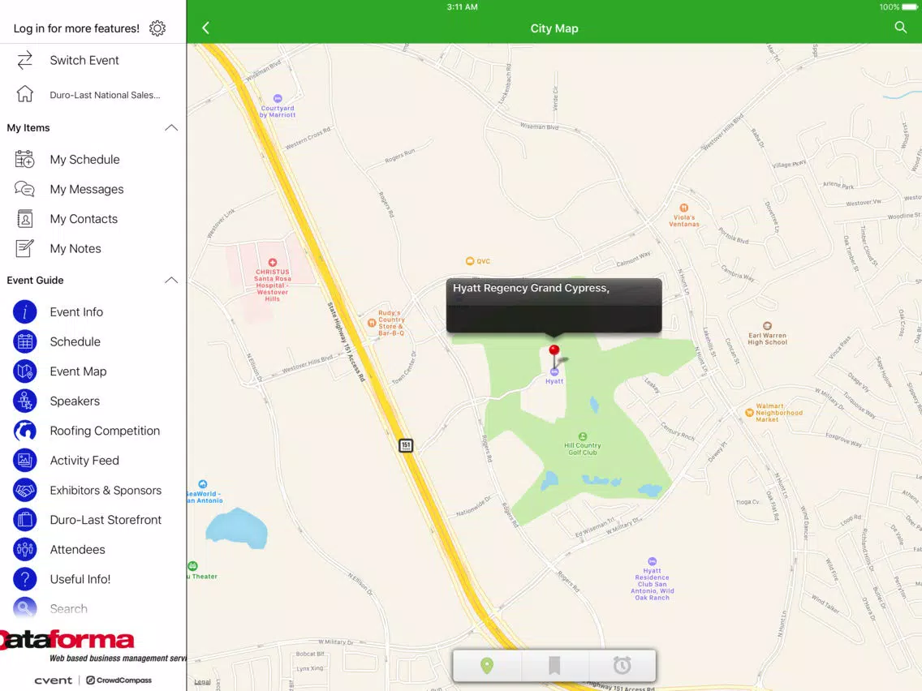Tap the Speakers icon
This screenshot has height=691, width=922.
[x=24, y=401]
